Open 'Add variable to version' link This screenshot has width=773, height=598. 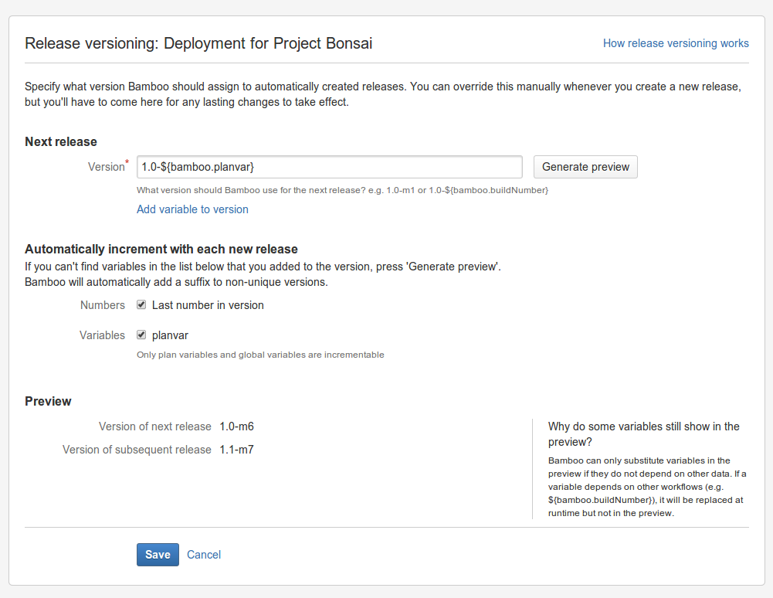[192, 209]
